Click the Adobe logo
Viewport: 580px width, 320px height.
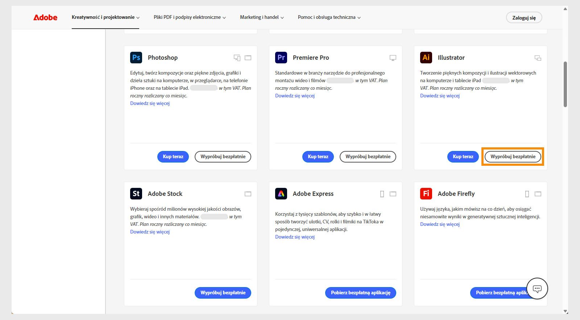(45, 17)
